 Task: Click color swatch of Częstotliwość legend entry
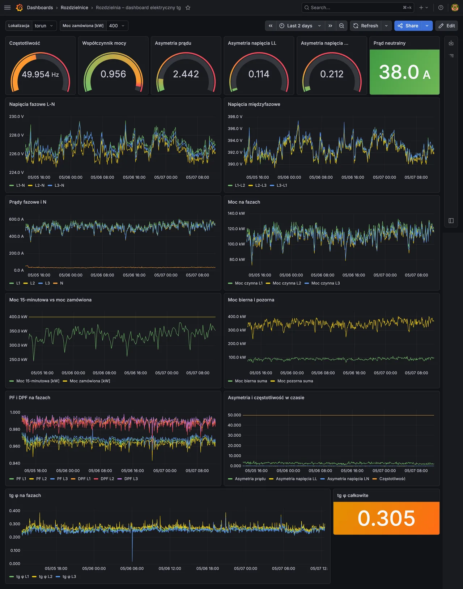tap(375, 479)
